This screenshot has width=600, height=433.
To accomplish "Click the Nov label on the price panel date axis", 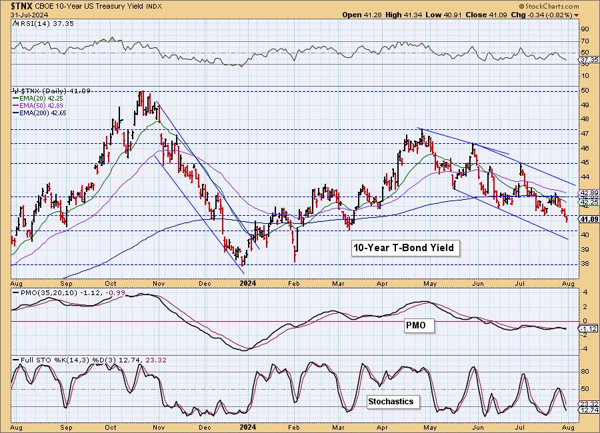I will point(159,284).
